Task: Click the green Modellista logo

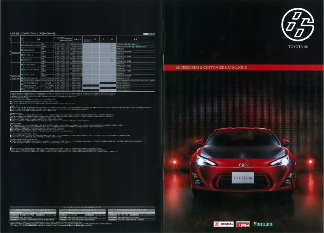Action: [263, 224]
